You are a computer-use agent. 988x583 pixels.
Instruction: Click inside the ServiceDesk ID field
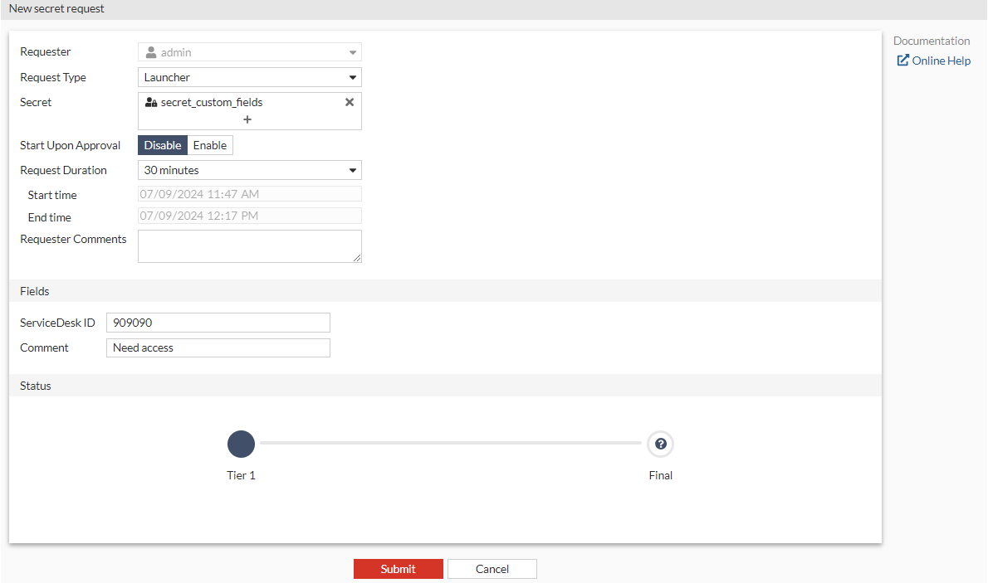(218, 322)
